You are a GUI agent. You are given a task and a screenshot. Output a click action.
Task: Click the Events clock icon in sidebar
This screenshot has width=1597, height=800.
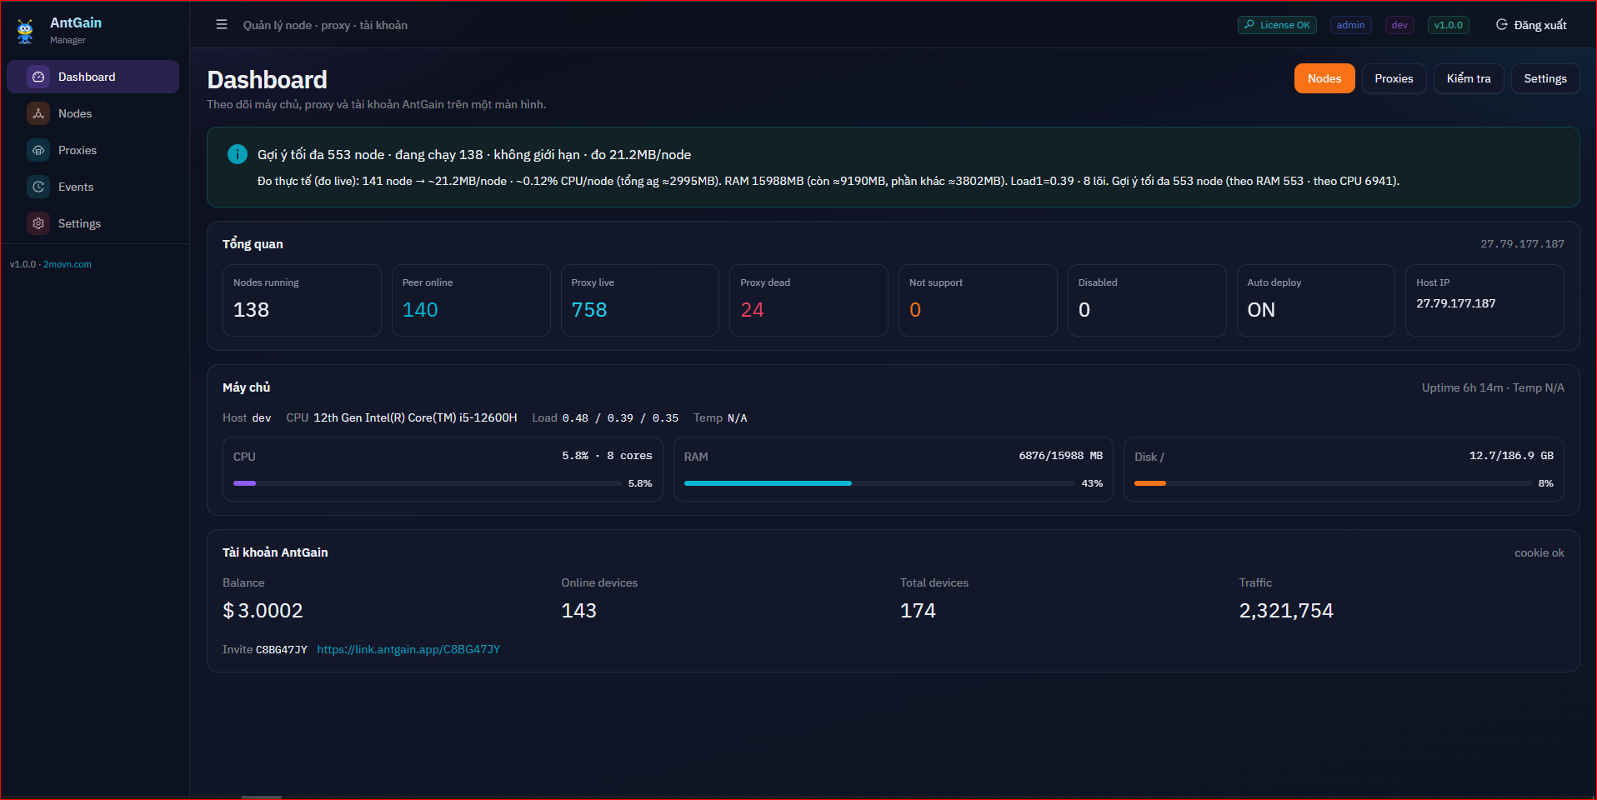coord(38,187)
